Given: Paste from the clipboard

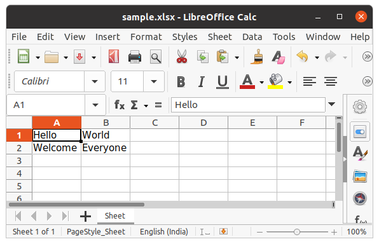Looking at the screenshot, I should click(x=223, y=57).
